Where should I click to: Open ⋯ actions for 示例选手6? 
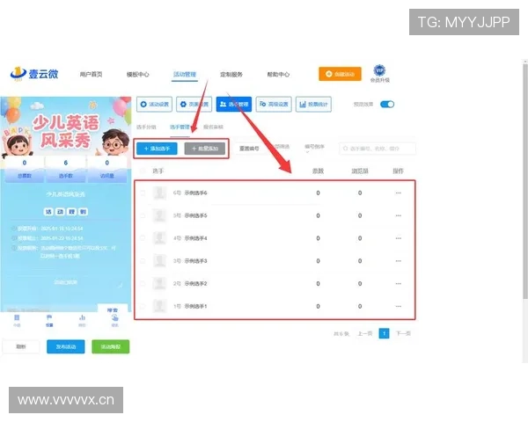399,193
